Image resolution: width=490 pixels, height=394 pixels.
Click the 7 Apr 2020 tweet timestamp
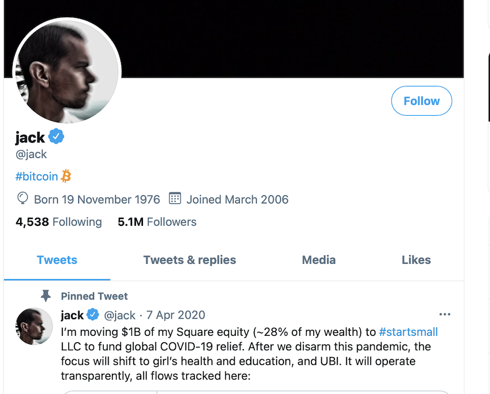coord(176,315)
